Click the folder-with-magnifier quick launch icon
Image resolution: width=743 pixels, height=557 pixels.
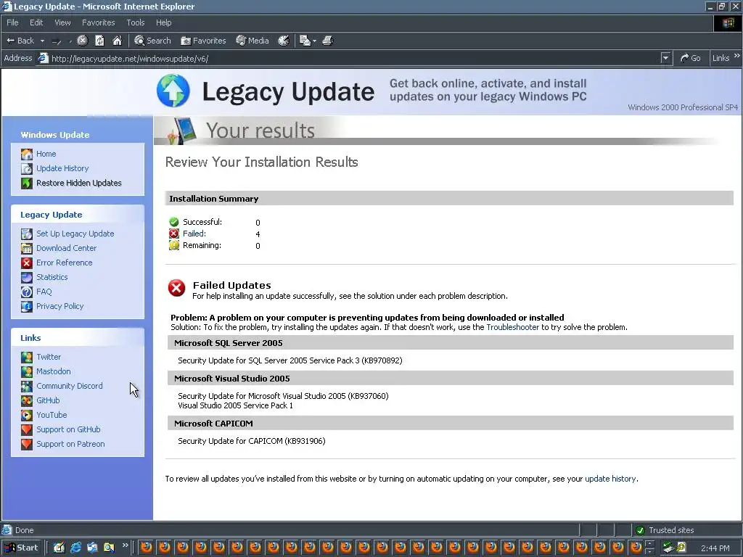[109, 548]
